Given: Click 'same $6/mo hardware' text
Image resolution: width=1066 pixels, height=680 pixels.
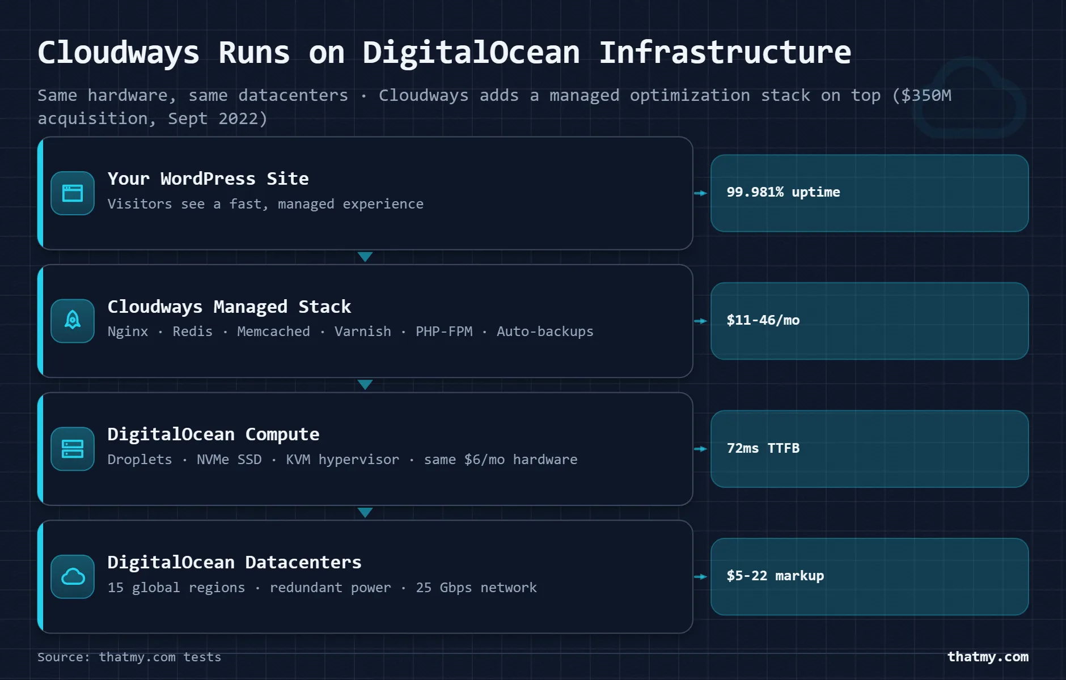Looking at the screenshot, I should [x=501, y=460].
